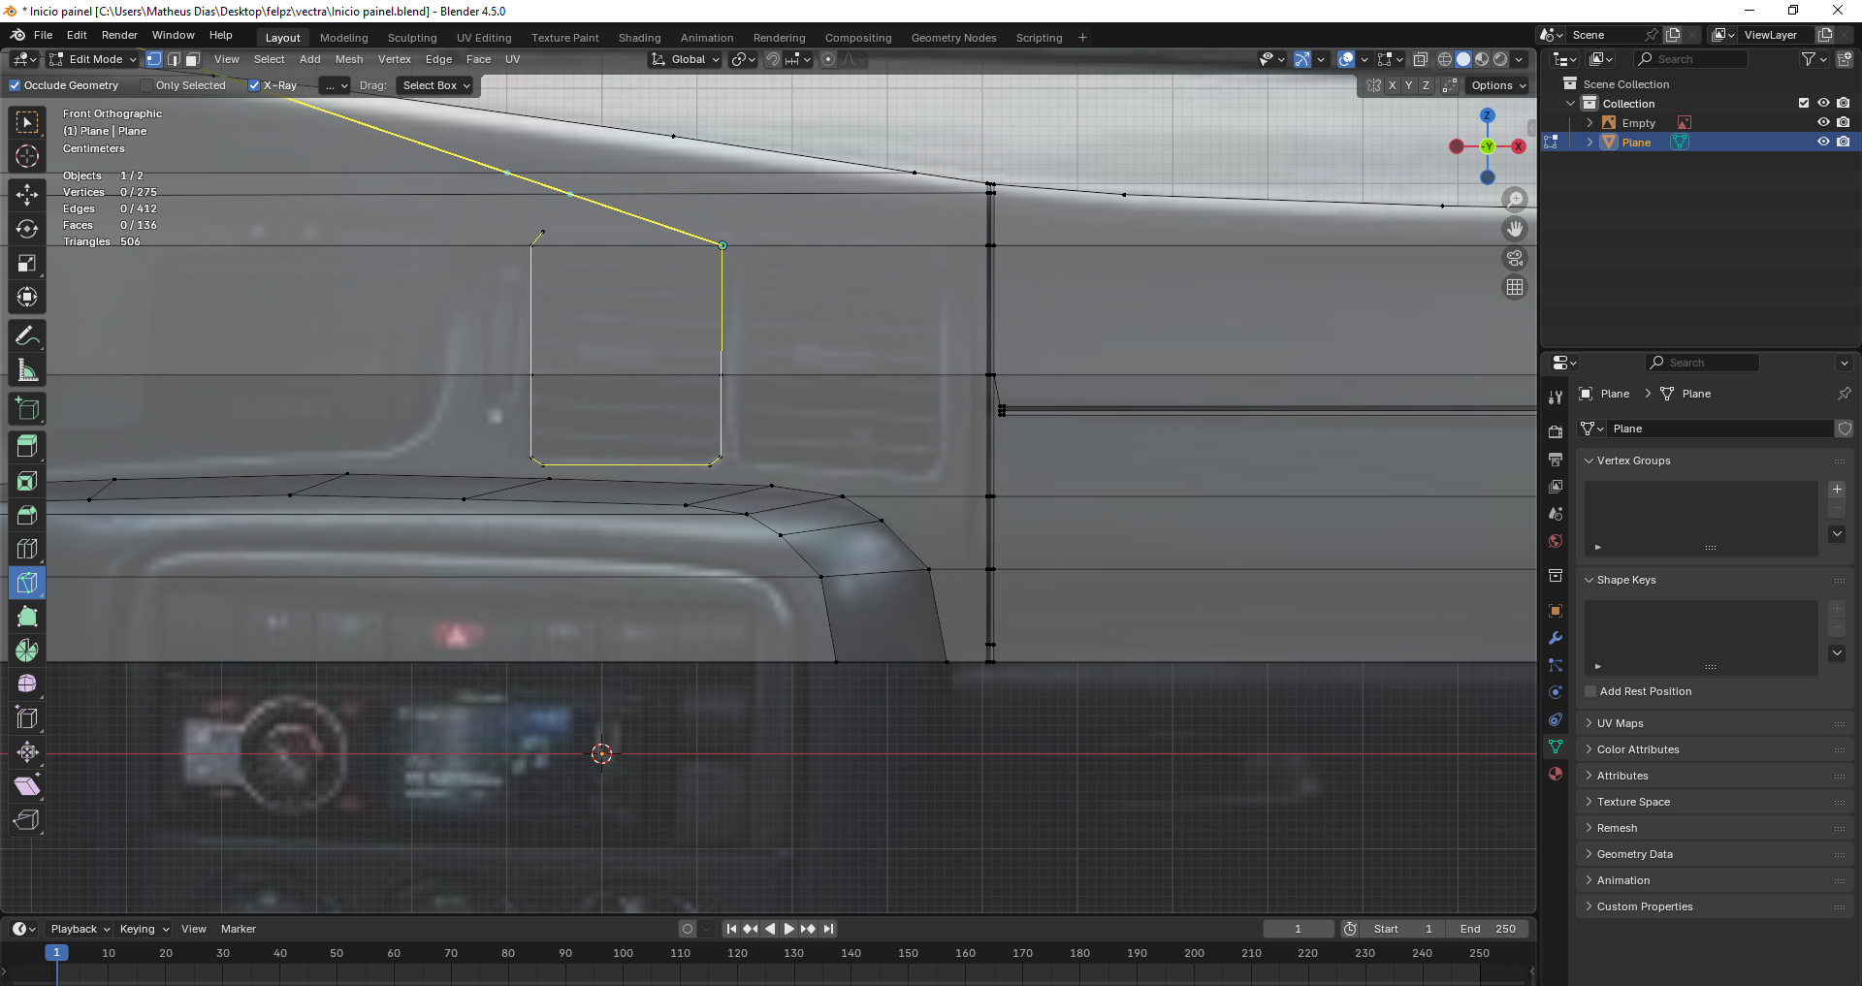Image resolution: width=1862 pixels, height=986 pixels.
Task: Hide the Plane object with eye icon
Action: coord(1823,142)
